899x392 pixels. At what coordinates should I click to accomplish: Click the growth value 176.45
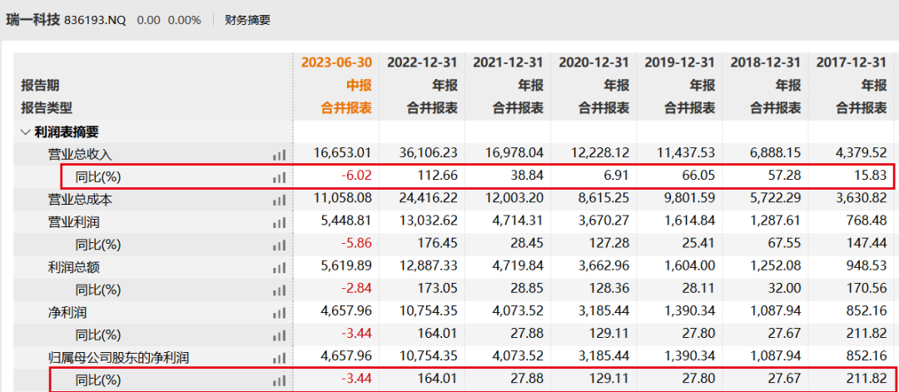(x=440, y=243)
